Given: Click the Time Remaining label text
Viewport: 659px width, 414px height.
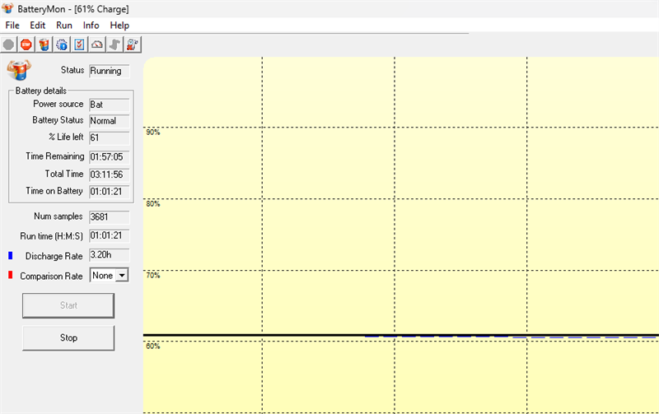Looking at the screenshot, I should click(54, 156).
